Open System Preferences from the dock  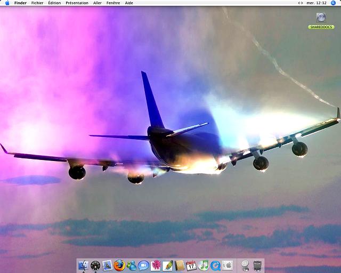(228, 265)
